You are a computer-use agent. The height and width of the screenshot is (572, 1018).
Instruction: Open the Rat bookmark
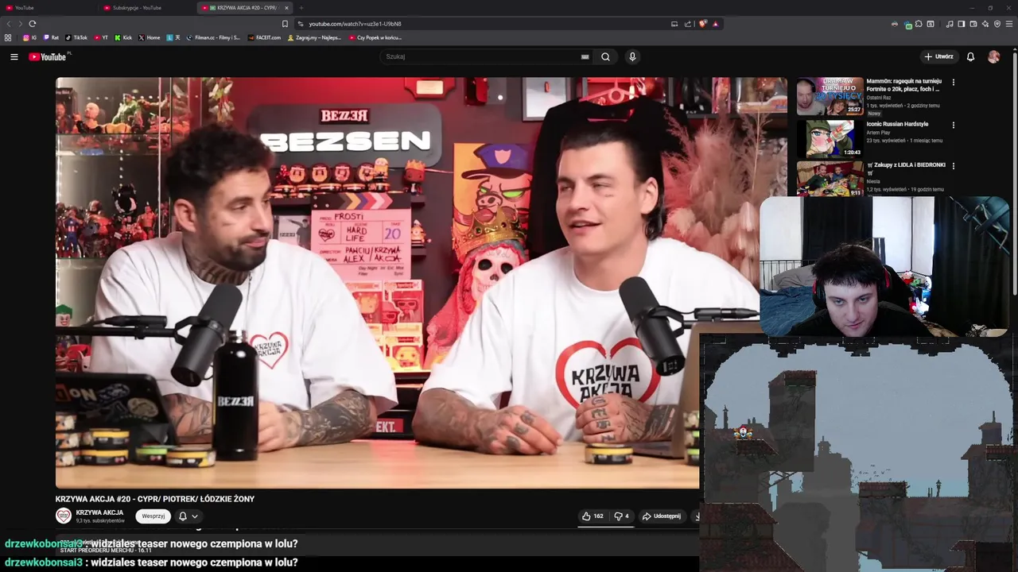52,37
